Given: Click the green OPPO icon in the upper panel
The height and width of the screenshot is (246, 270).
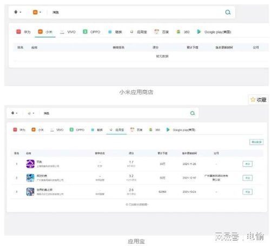Looking at the screenshot, I should (85, 31).
